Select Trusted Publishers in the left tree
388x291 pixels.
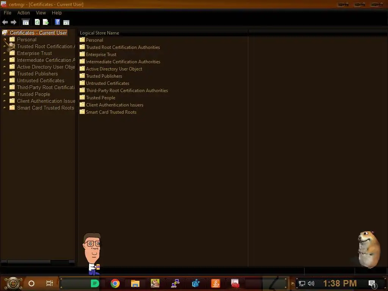tap(38, 74)
